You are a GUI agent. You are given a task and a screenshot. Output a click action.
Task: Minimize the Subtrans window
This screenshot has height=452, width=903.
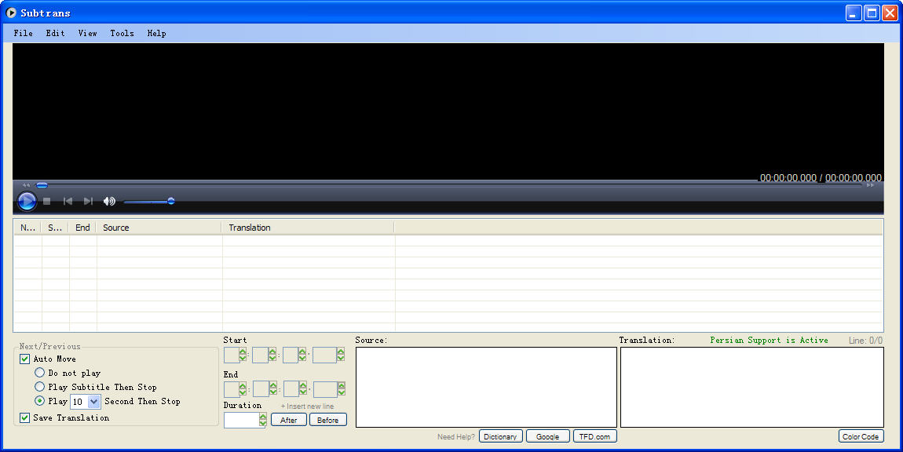854,13
